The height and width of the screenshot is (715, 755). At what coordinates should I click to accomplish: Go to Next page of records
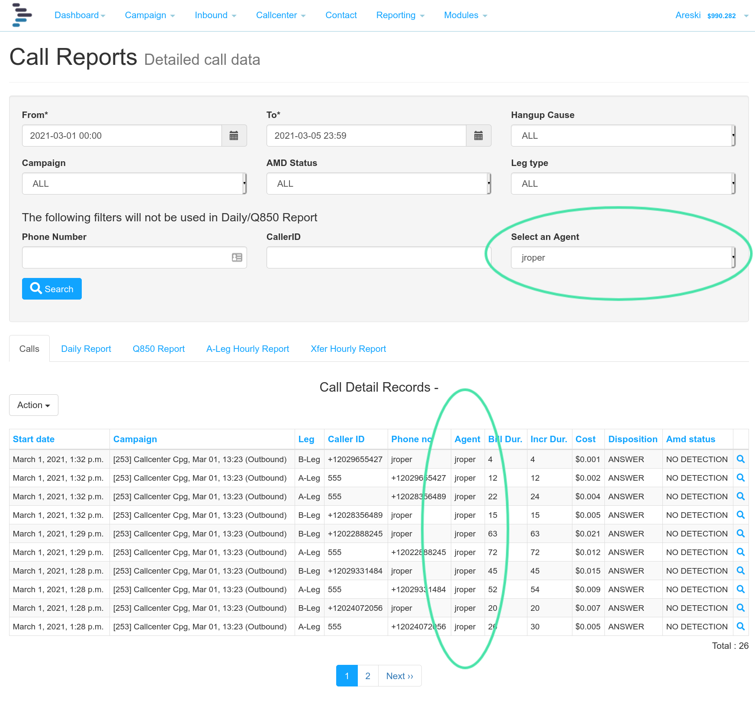point(399,676)
